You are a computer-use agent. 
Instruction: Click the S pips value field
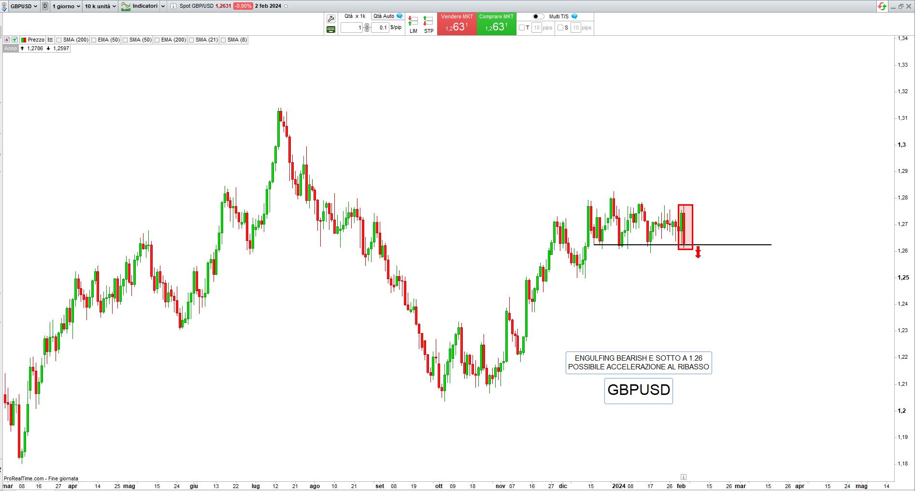575,28
